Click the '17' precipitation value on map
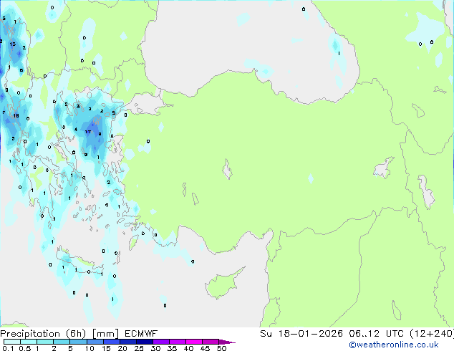The height and width of the screenshot is (351, 454). 88,132
